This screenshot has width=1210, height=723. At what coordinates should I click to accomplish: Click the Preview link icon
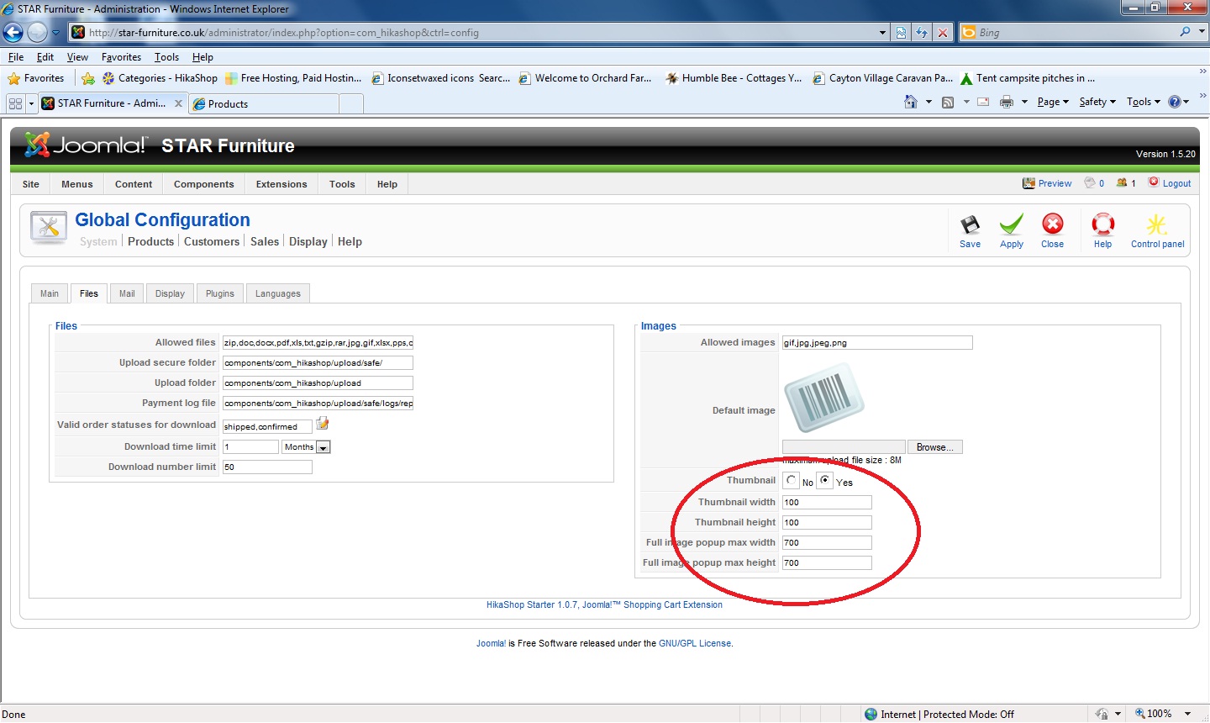1028,183
